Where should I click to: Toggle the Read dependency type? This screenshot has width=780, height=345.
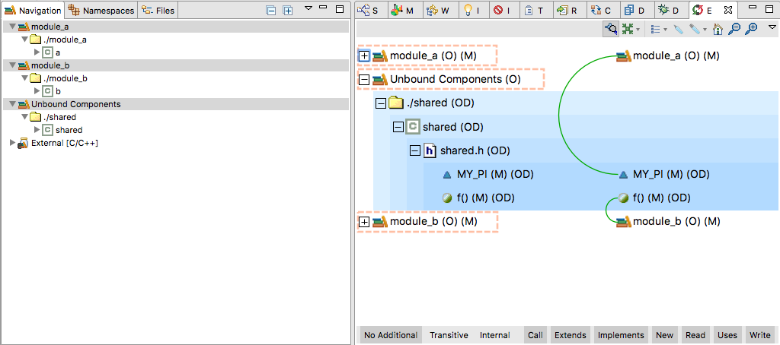695,335
